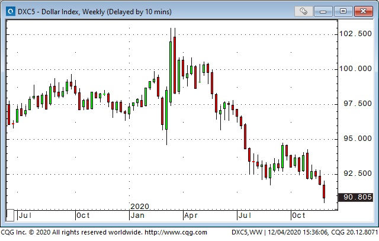Click the DXC5 - Dollar Index, Weekly title
This screenshot has width=379, height=241.
pos(95,12)
